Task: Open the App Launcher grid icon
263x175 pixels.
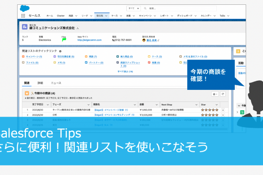Action: pyautogui.click(x=23, y=16)
